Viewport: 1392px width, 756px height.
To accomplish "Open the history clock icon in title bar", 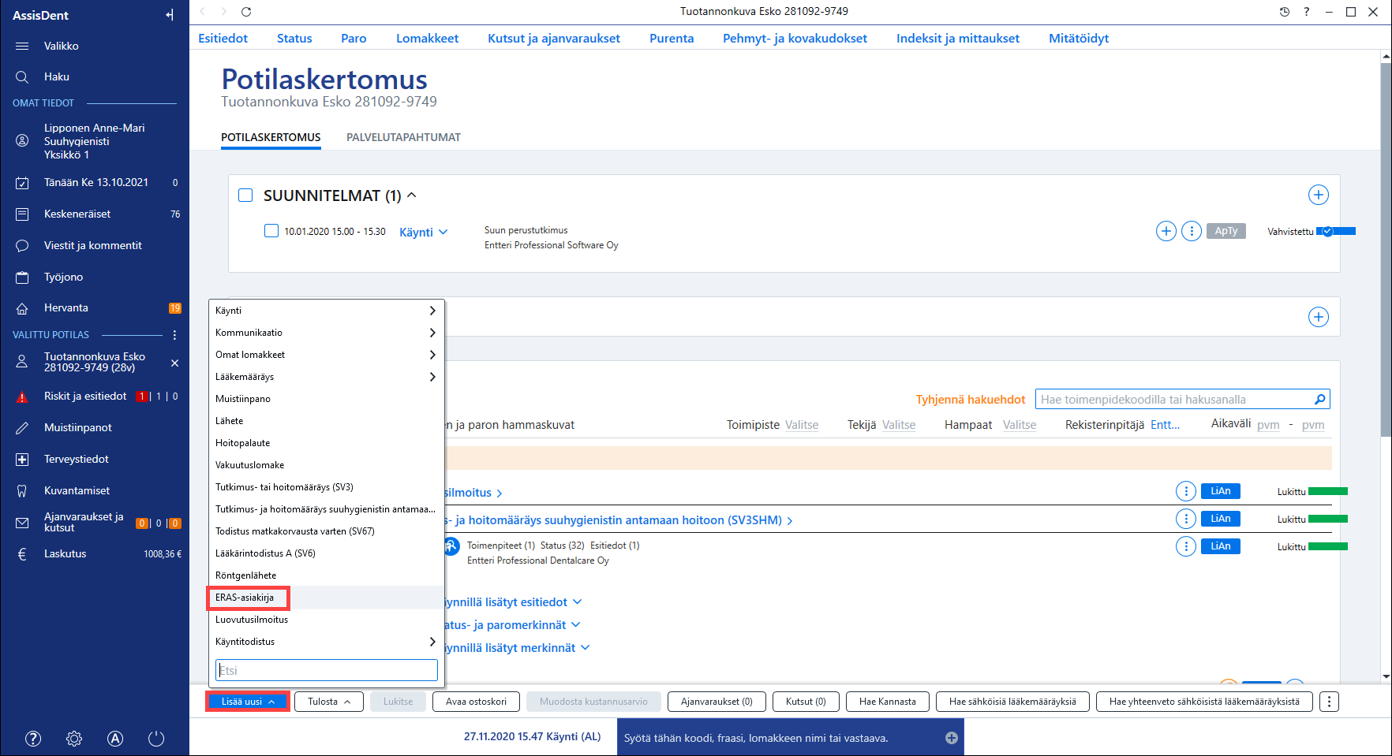I will coord(1284,12).
